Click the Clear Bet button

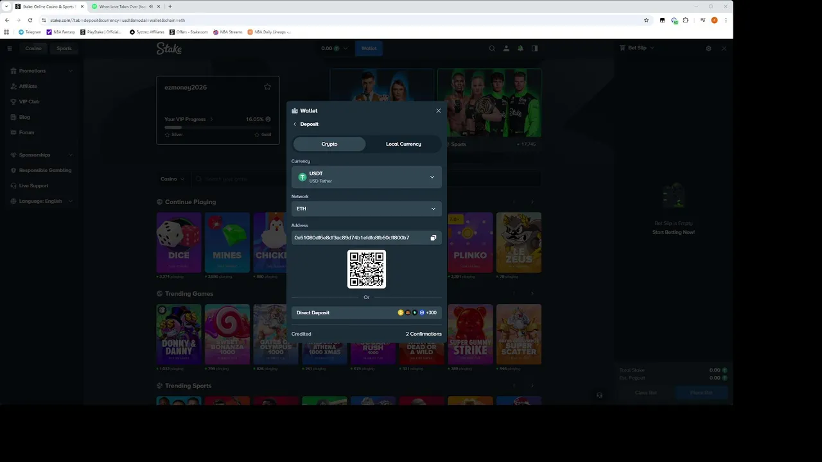(x=646, y=393)
